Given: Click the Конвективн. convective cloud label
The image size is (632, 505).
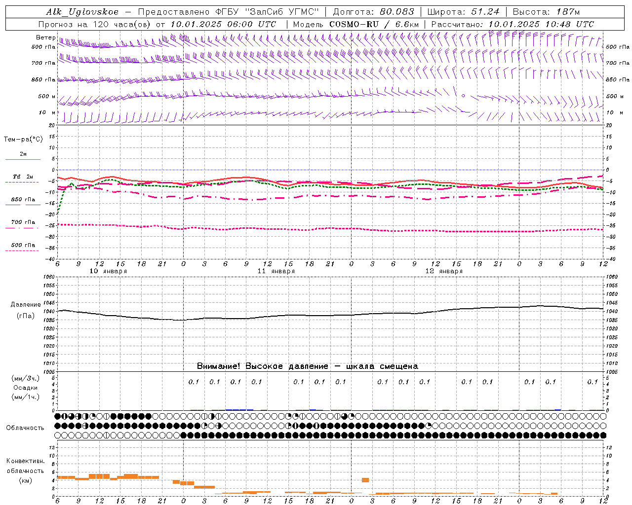Looking at the screenshot, I should pos(26,461).
